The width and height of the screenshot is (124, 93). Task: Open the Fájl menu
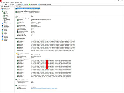point(1,3)
